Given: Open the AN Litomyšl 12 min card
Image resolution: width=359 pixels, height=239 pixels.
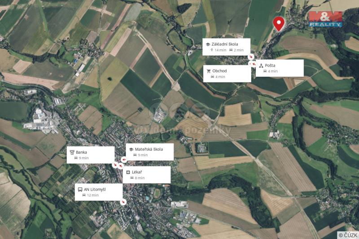Looking at the screenshot, I should tap(99, 192).
